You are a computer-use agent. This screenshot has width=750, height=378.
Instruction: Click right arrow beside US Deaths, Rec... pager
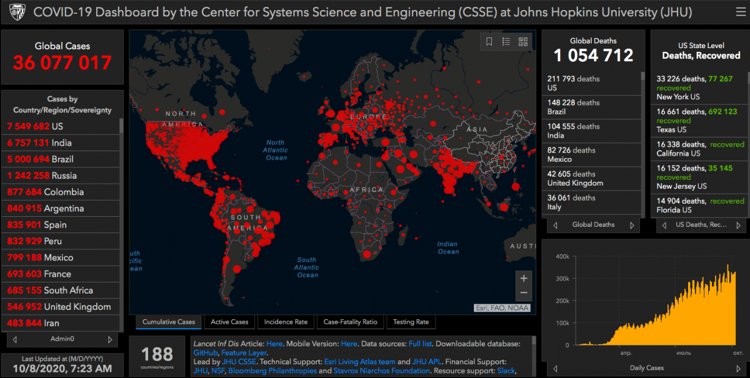tap(739, 225)
